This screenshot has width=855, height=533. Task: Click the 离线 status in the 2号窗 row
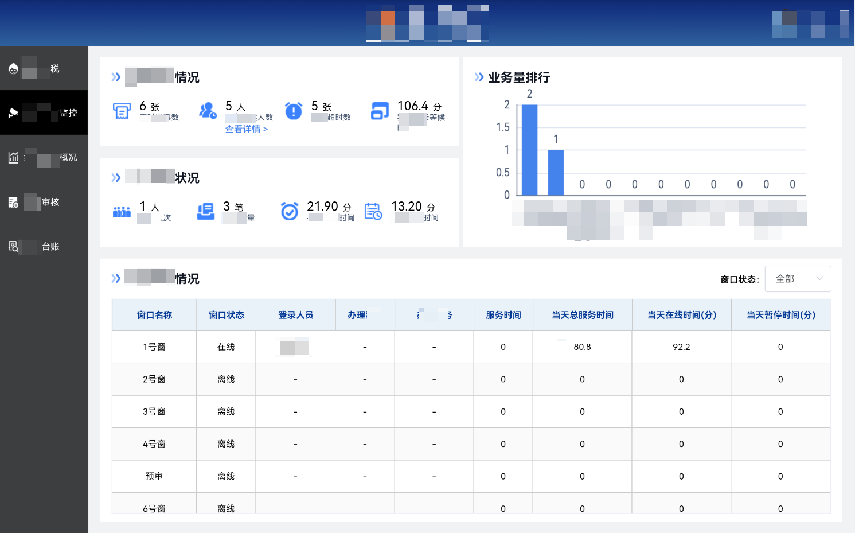226,379
